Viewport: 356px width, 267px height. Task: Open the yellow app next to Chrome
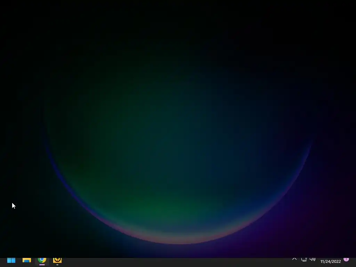point(57,260)
